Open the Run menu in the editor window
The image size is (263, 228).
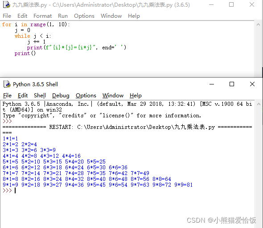click(x=63, y=16)
